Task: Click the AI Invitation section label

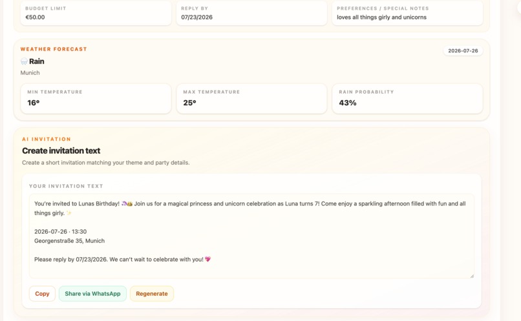Action: coord(47,139)
